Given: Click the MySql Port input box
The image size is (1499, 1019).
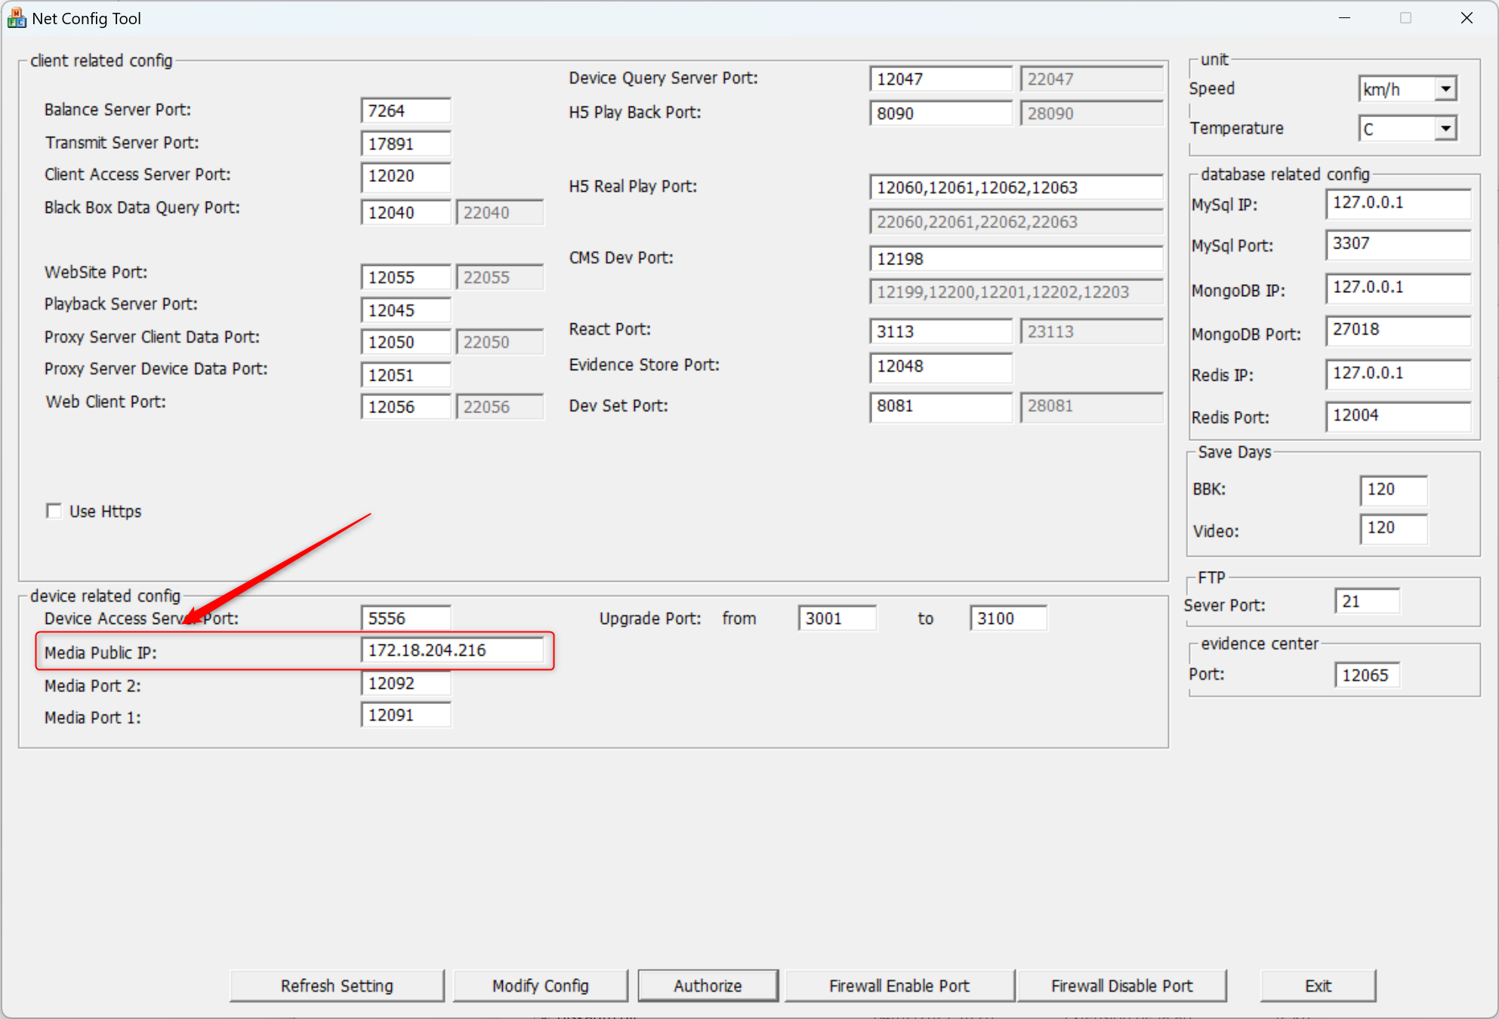Looking at the screenshot, I should 1397,244.
